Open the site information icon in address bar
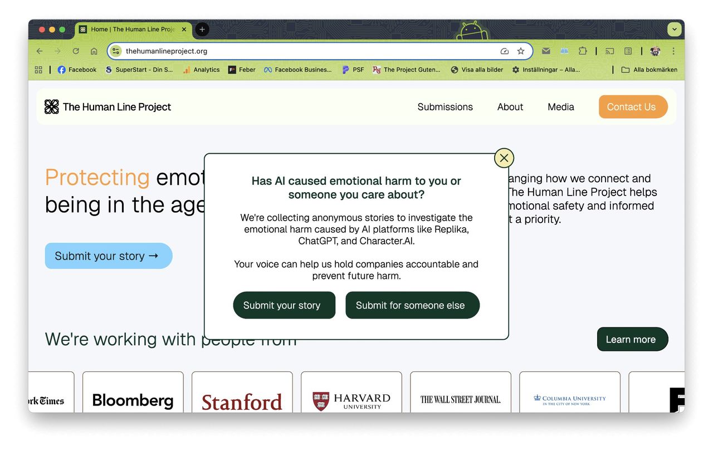 point(116,51)
